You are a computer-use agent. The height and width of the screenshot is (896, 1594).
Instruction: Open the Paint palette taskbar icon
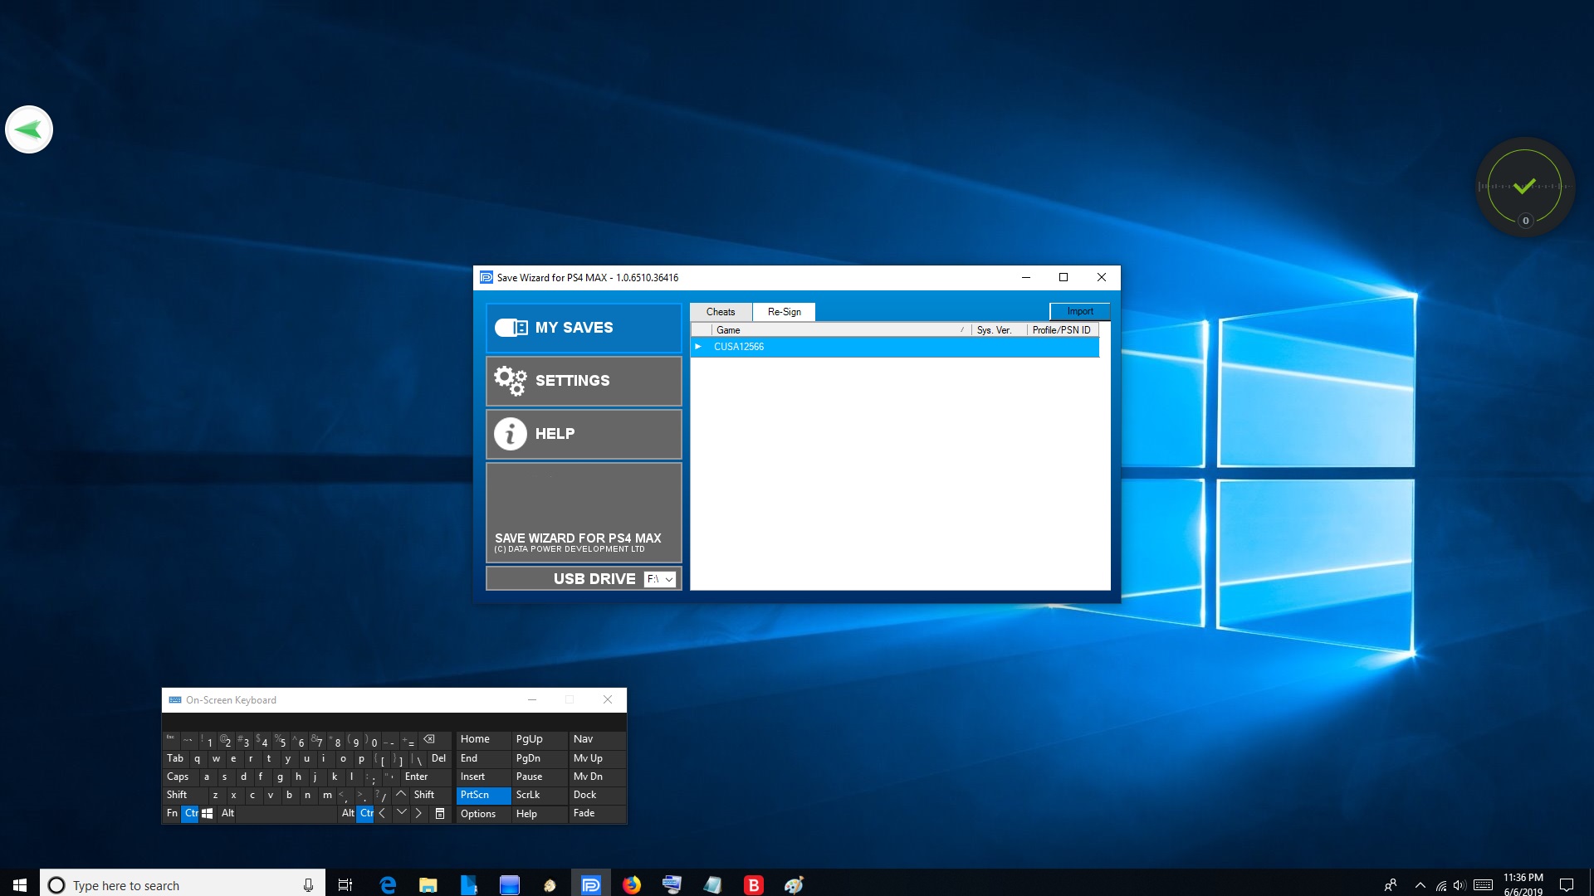[x=795, y=884]
